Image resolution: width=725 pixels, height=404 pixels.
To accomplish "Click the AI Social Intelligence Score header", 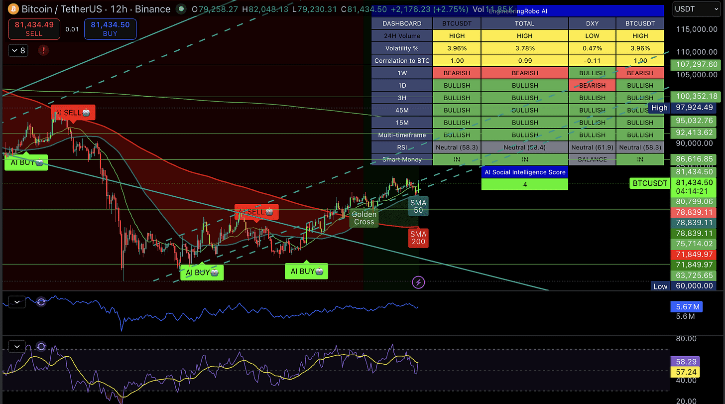I will [x=524, y=172].
